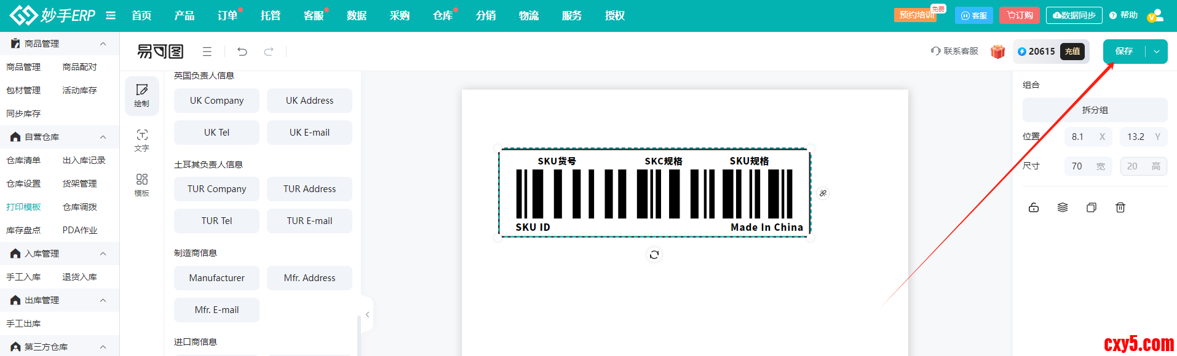Open the 数据 menu
This screenshot has width=1177, height=356.
pyautogui.click(x=357, y=15)
